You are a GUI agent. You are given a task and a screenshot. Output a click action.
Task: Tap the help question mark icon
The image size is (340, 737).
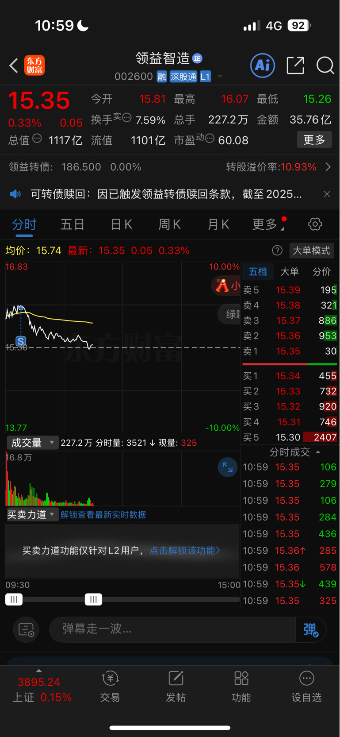[277, 251]
